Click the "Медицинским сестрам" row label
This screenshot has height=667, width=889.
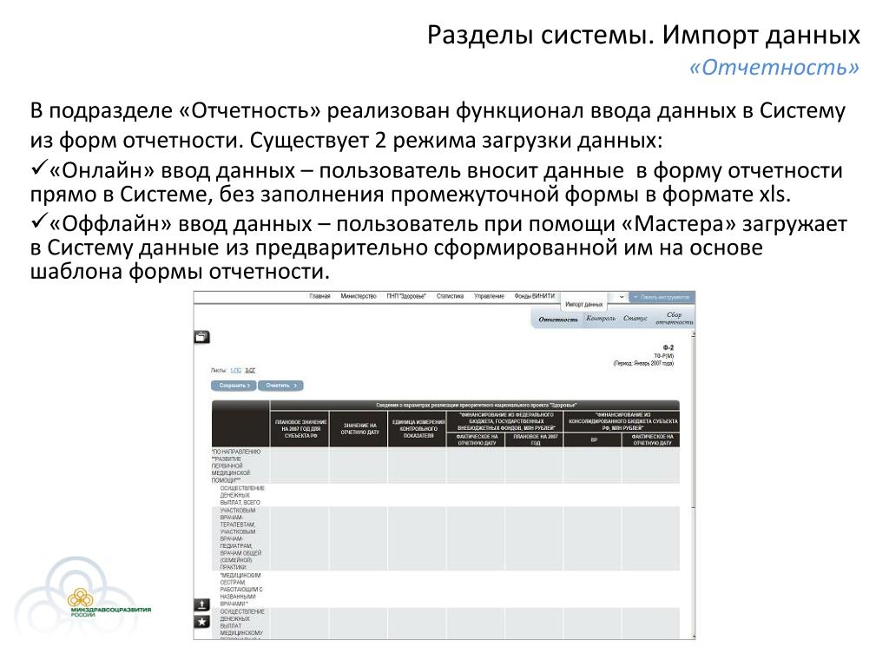[241, 590]
